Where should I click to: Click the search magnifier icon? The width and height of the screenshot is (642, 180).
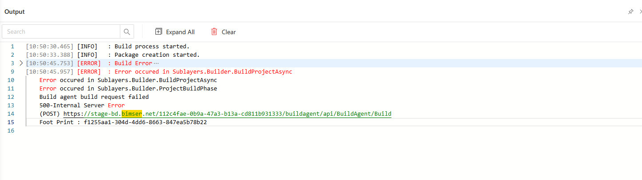127,31
